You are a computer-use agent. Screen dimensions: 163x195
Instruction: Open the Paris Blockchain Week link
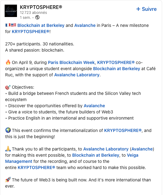click(71, 62)
